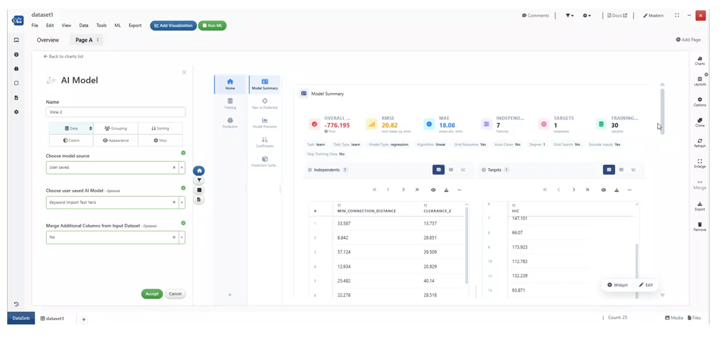
Task: Click the round filter funnel button
Action: [199, 180]
